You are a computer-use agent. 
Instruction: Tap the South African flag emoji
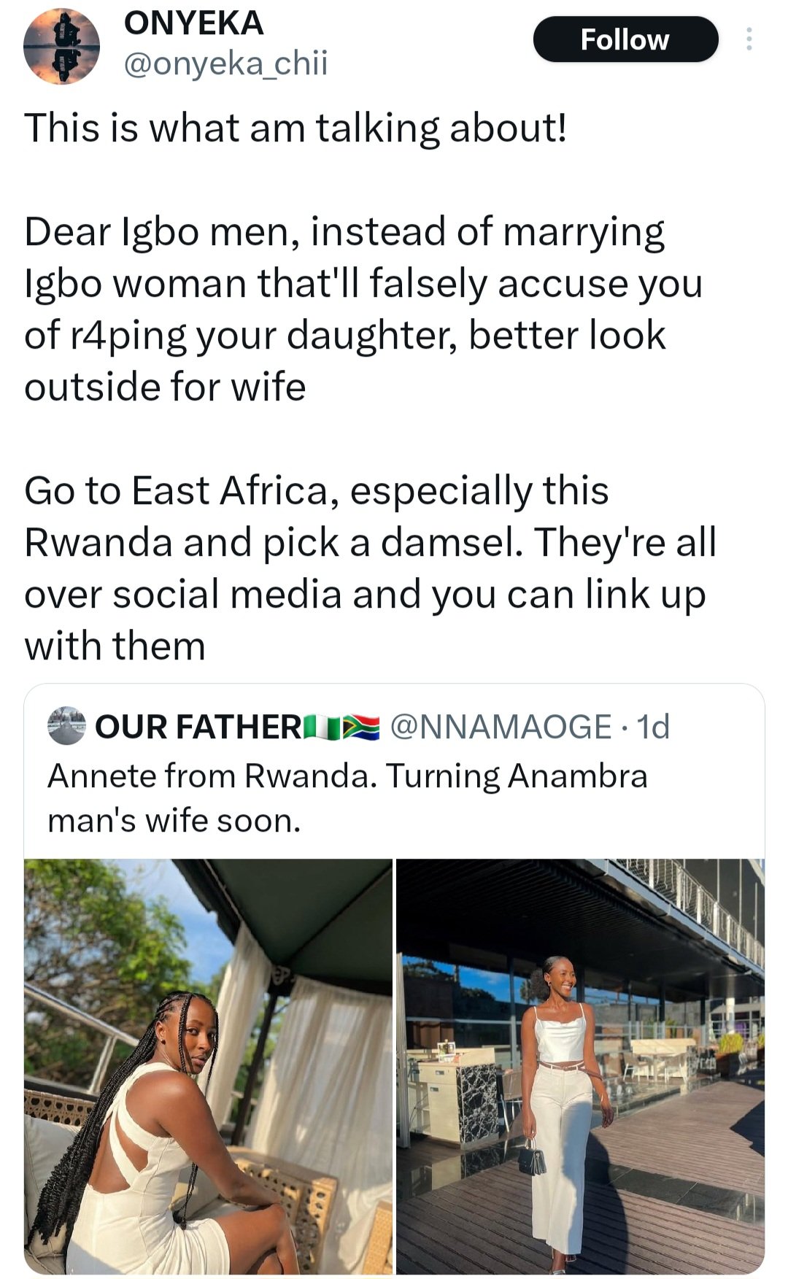coord(361,727)
